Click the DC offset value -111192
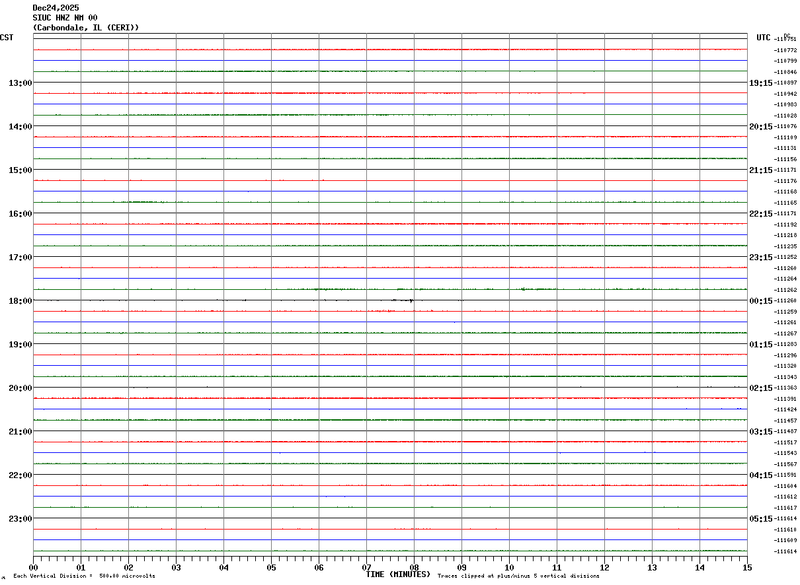Viewport: 800px width, 585px height. (785, 225)
